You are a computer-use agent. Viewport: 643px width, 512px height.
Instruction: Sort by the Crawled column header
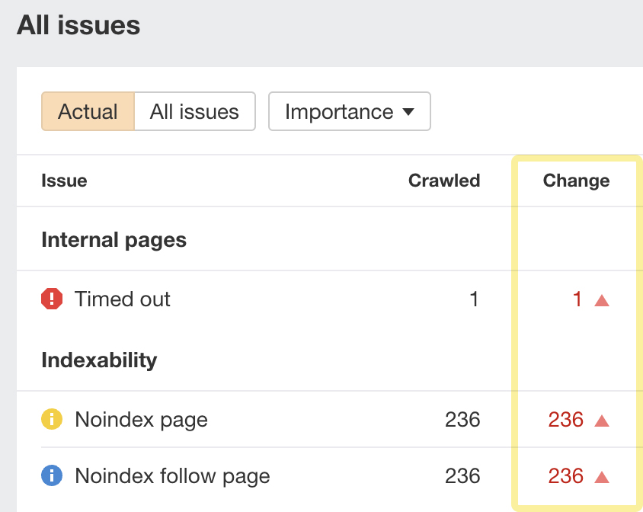(444, 181)
